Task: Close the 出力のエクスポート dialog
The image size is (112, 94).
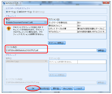Action: pos(106,3)
